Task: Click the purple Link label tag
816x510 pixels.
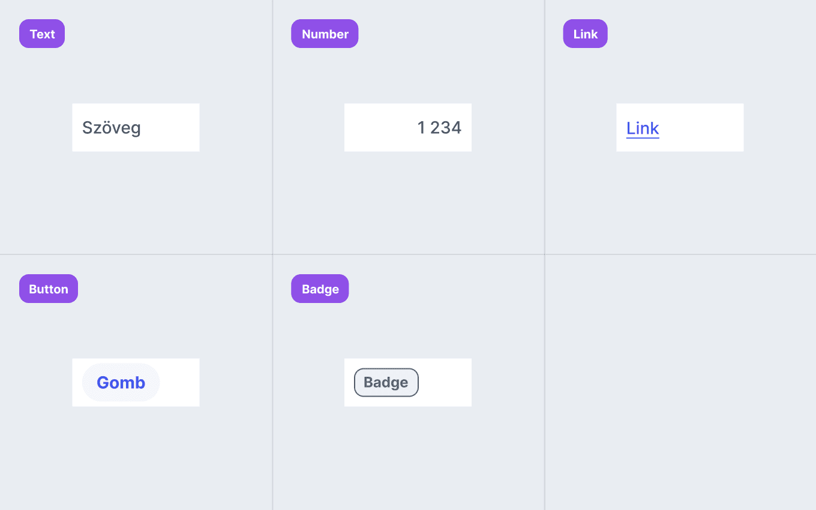Action: [x=585, y=34]
